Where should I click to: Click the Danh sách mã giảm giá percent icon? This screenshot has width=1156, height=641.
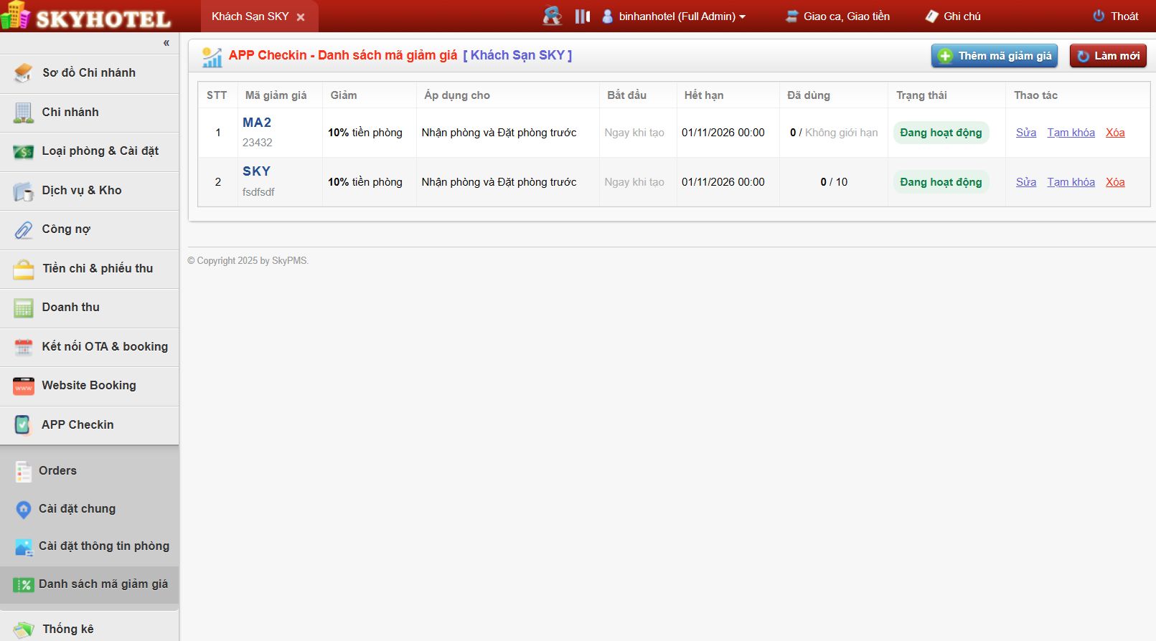24,585
